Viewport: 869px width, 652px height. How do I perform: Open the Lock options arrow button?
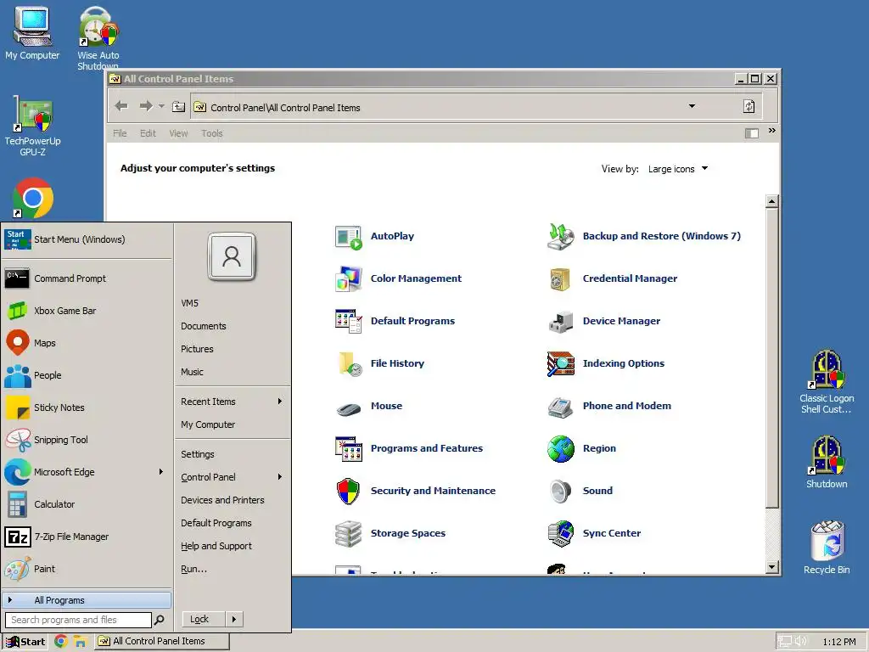[234, 619]
